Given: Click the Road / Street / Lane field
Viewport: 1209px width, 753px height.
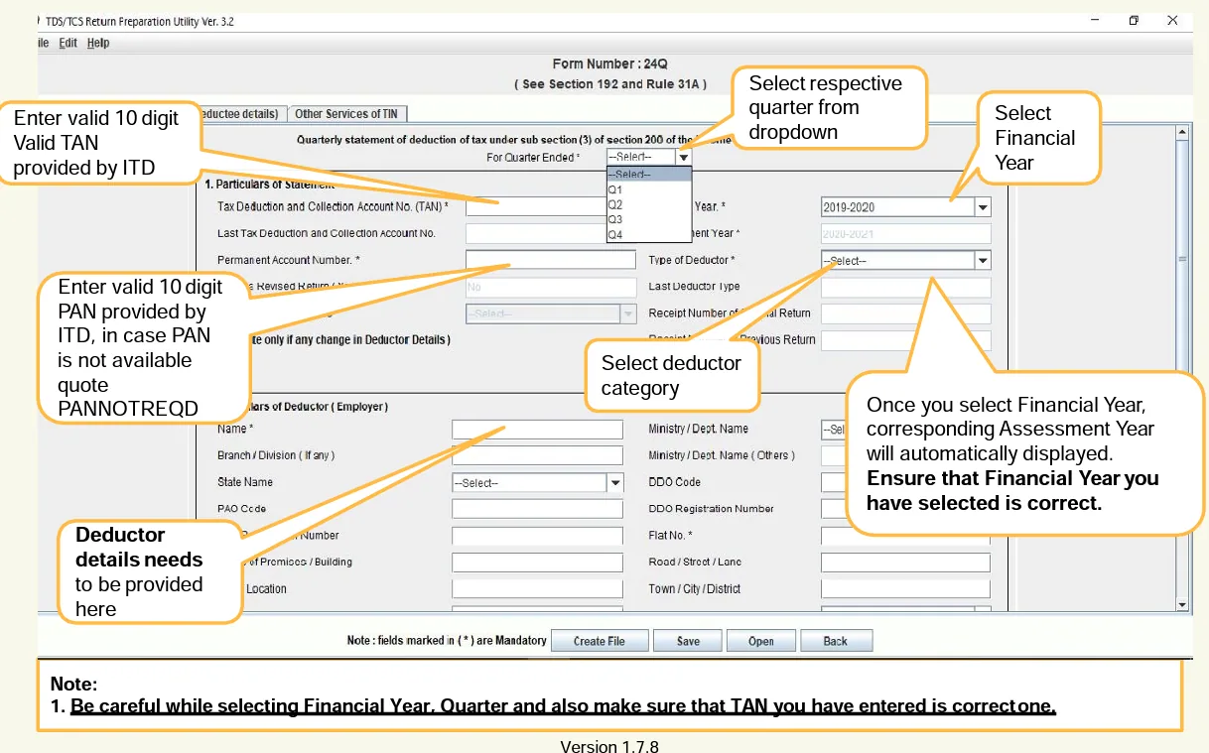Looking at the screenshot, I should coord(906,563).
